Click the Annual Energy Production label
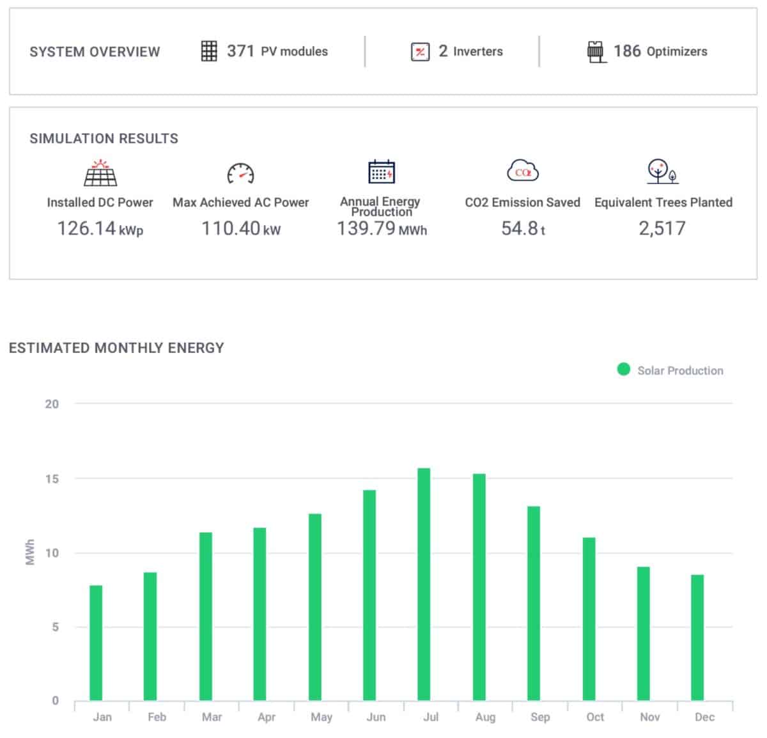Screen dimensions: 767x738 [380, 206]
